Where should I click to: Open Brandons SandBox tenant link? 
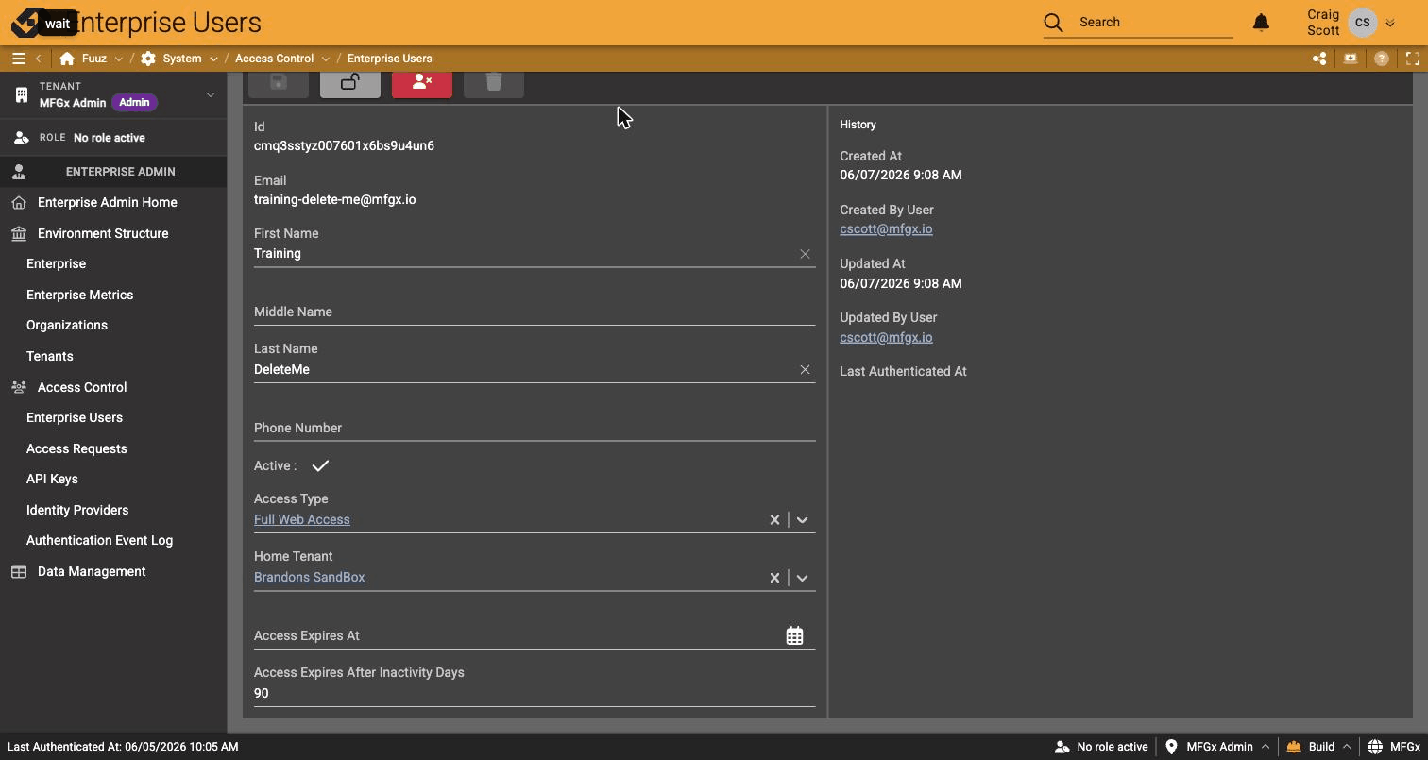[x=309, y=577]
